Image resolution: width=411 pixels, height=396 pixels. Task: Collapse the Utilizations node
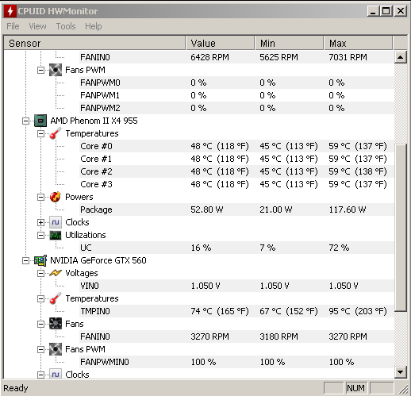pyautogui.click(x=40, y=235)
